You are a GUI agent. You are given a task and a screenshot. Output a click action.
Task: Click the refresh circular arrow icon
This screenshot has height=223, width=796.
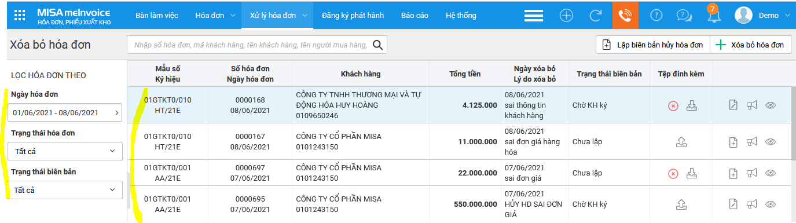pos(595,16)
